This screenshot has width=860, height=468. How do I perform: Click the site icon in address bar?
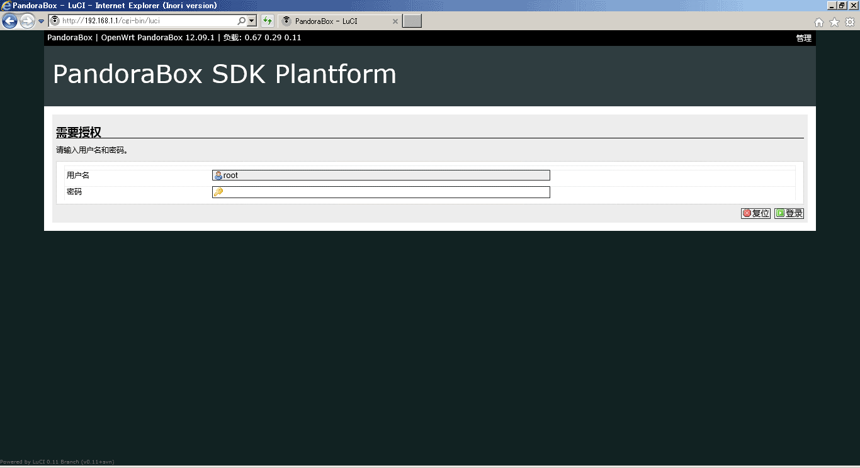pos(55,21)
